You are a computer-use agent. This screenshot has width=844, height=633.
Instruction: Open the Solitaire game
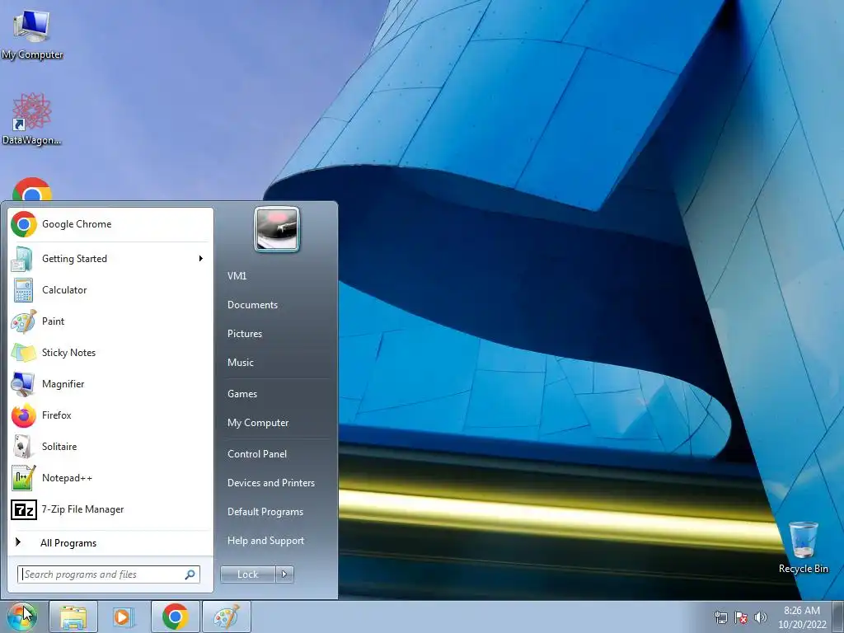(110, 446)
